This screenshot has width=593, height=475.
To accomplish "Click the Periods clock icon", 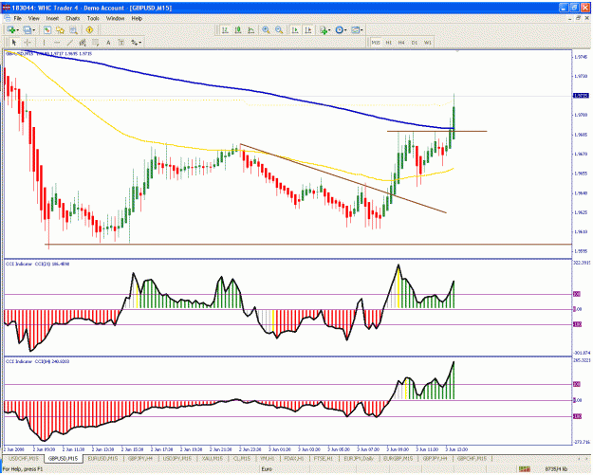I will tap(340, 29).
